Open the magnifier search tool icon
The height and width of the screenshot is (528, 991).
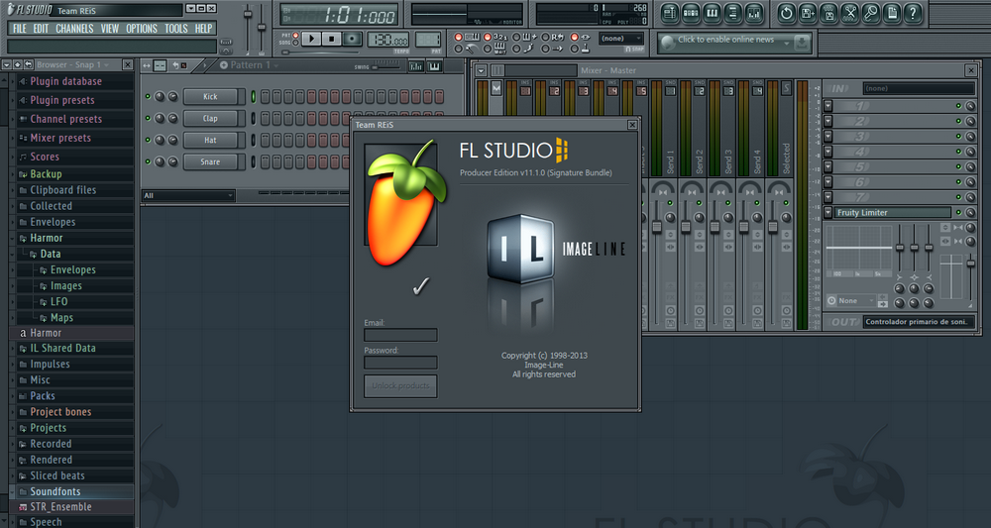tap(871, 13)
